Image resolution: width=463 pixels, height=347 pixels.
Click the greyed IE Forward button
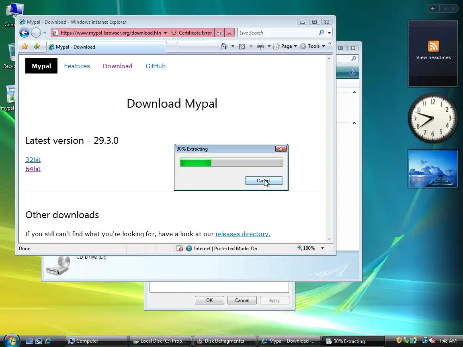point(36,33)
